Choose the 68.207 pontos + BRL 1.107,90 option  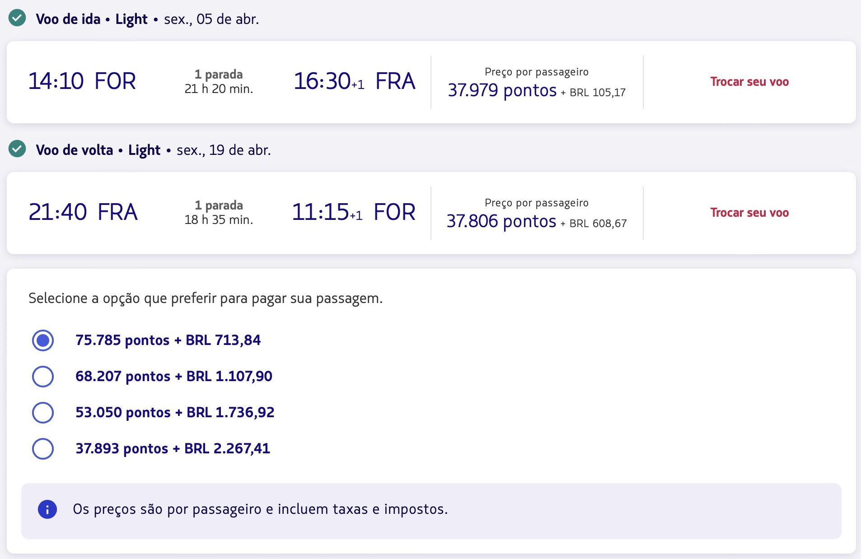(x=43, y=376)
